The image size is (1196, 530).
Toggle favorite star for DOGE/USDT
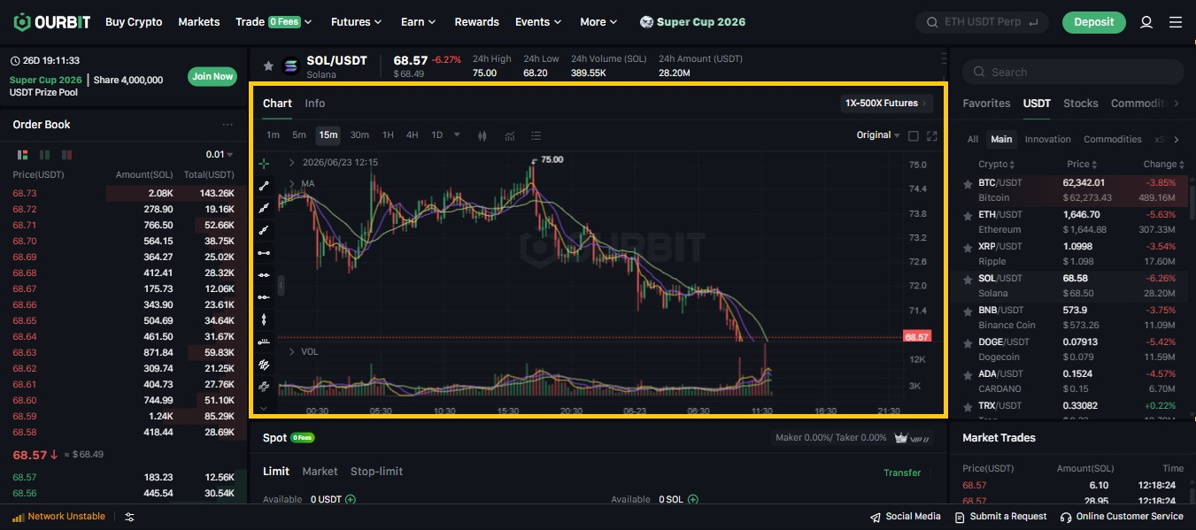click(x=968, y=342)
